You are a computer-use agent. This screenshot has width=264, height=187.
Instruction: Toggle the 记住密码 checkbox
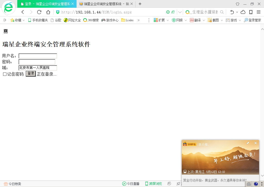pos(5,74)
